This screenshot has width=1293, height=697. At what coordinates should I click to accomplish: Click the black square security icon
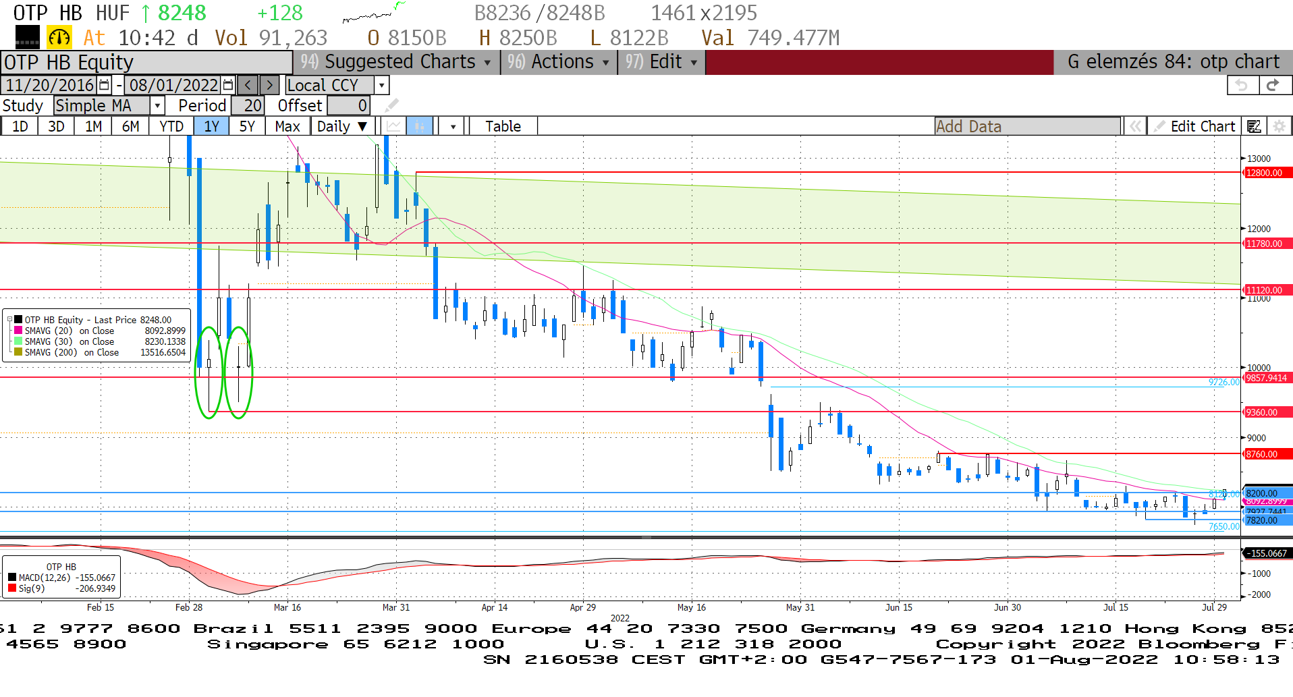pyautogui.click(x=28, y=37)
